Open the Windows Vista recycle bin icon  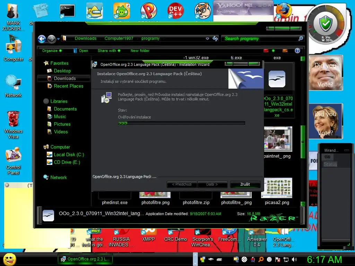pos(14,125)
